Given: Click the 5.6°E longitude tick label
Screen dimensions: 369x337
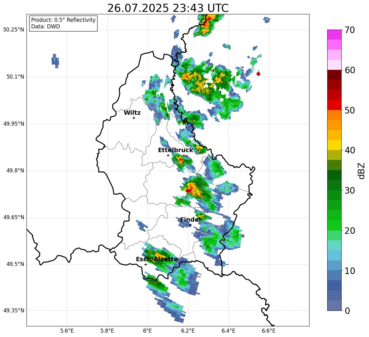Looking at the screenshot, I should [67, 331].
